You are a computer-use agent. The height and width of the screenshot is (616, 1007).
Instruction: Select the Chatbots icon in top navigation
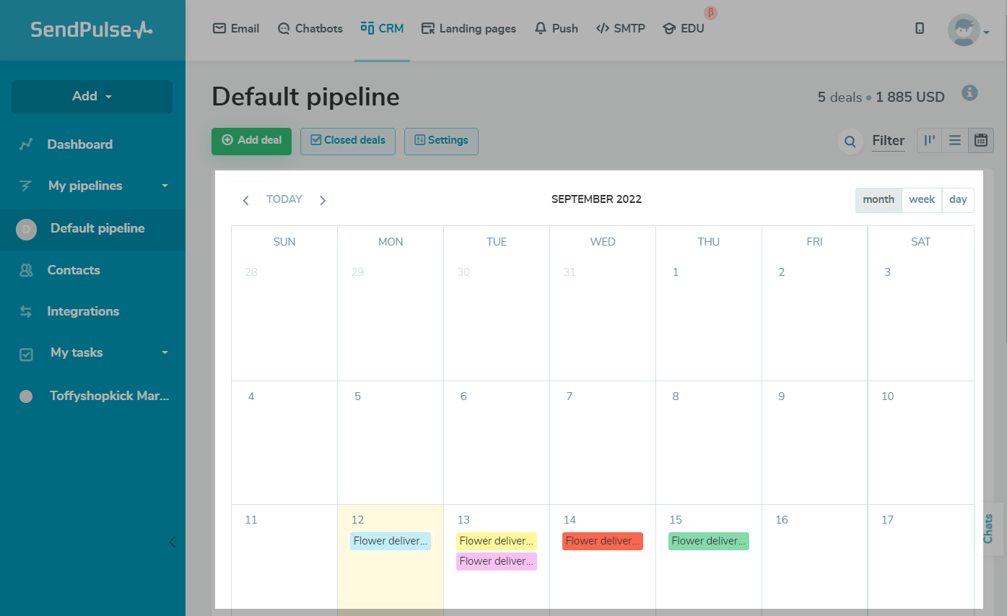click(x=282, y=27)
